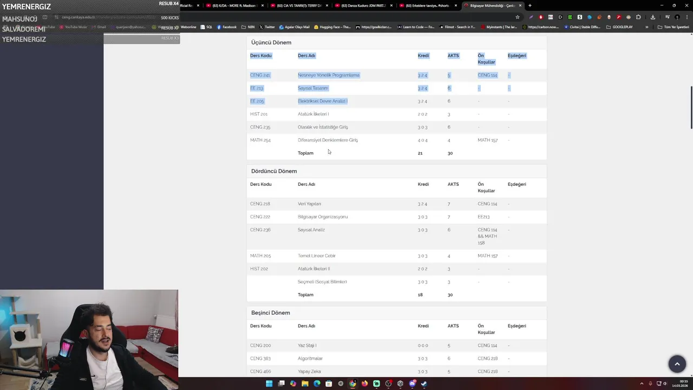Click Elektriksel Devre Analizi I row
The height and width of the screenshot is (390, 693).
tap(396, 101)
